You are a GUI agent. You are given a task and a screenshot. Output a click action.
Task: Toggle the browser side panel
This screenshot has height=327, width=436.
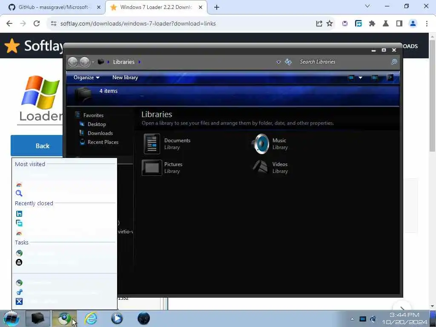(x=399, y=24)
